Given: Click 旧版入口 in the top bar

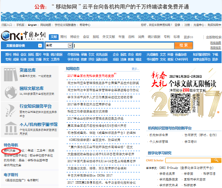Looking at the screenshot, I should point(7,25).
